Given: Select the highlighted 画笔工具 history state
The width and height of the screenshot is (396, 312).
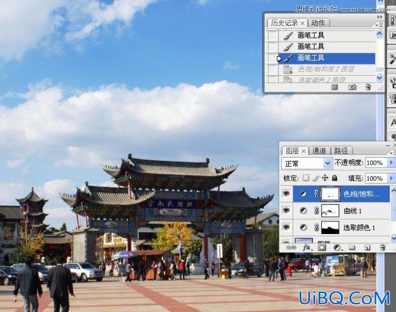Looking at the screenshot, I should pyautogui.click(x=327, y=58).
